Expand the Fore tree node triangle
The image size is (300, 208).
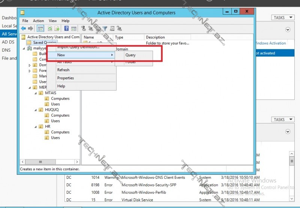[30, 71]
